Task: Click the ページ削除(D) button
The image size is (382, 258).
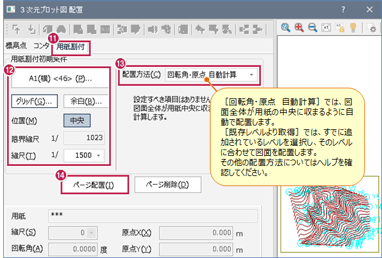Action: (168, 185)
